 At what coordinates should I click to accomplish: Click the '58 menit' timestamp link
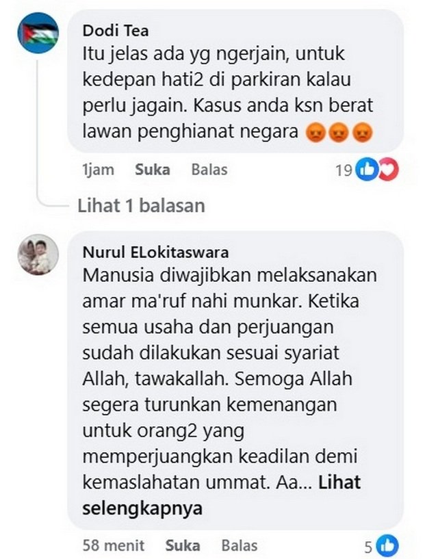point(114,546)
